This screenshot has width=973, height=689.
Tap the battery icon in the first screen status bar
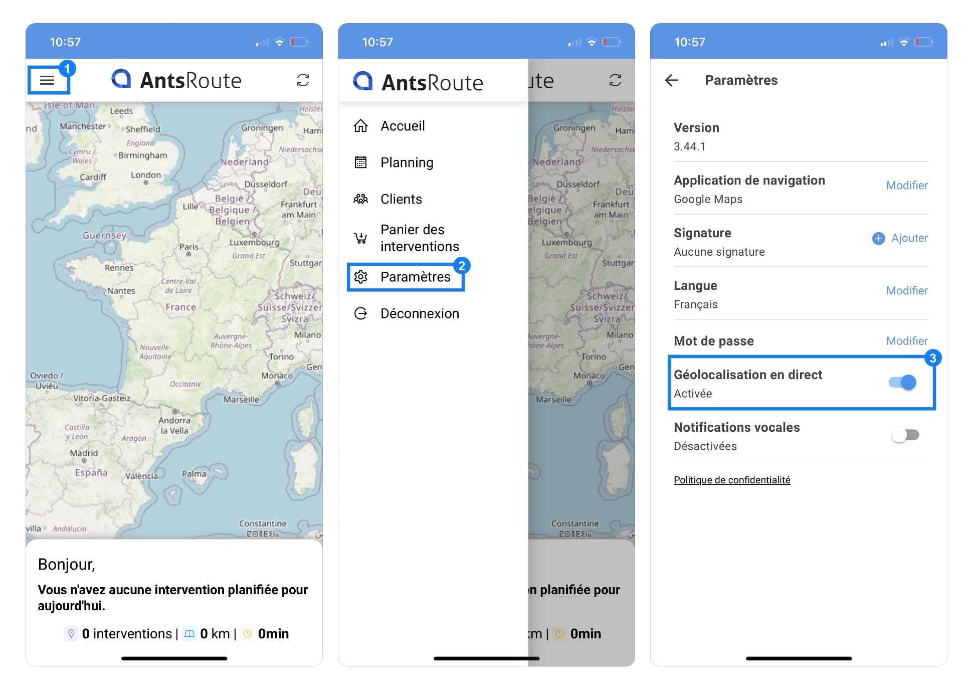[299, 42]
